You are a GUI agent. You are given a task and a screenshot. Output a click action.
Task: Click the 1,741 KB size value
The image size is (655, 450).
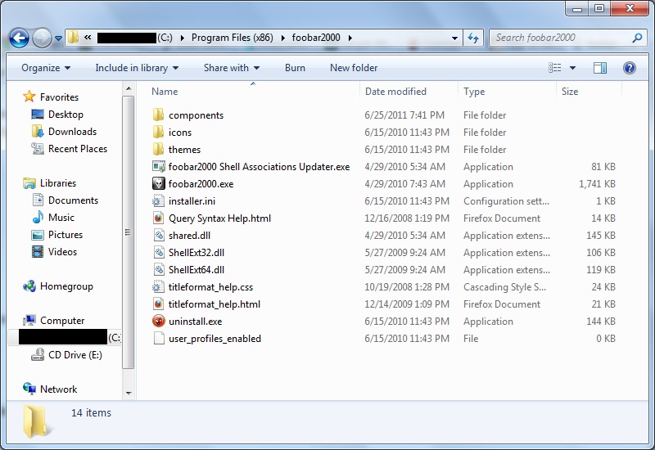[597, 183]
